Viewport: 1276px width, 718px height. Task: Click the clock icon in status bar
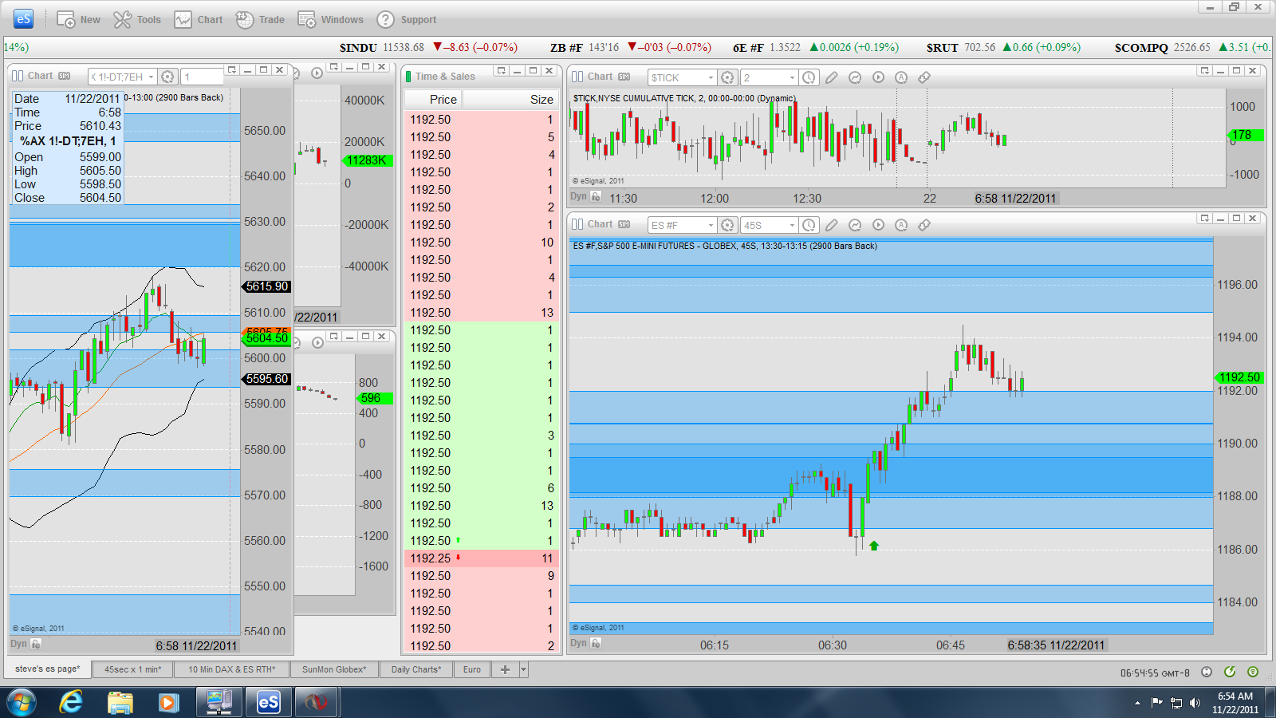coord(1207,672)
